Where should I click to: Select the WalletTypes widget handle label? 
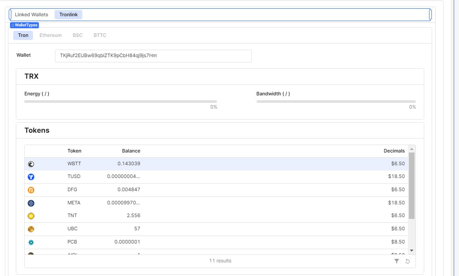coord(25,25)
